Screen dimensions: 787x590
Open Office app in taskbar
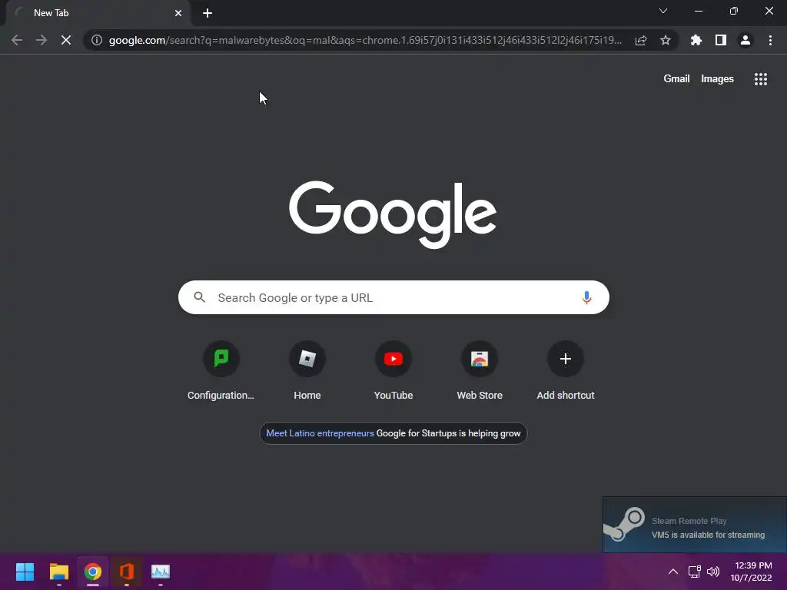coord(127,572)
